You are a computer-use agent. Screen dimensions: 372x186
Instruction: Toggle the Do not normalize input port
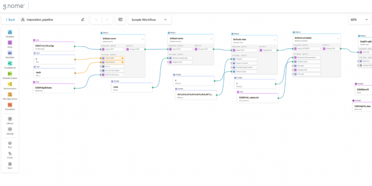pyautogui.click(x=101, y=71)
